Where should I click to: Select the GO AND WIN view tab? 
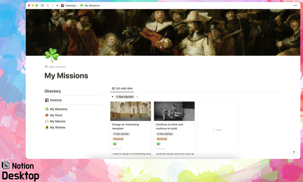(x=122, y=88)
